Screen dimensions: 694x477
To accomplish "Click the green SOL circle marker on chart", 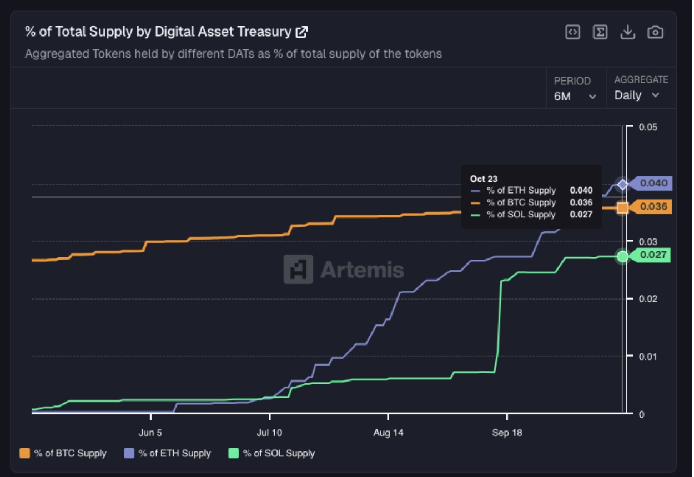I will coord(623,256).
